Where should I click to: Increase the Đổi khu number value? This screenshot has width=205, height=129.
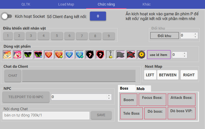(x=195, y=34)
